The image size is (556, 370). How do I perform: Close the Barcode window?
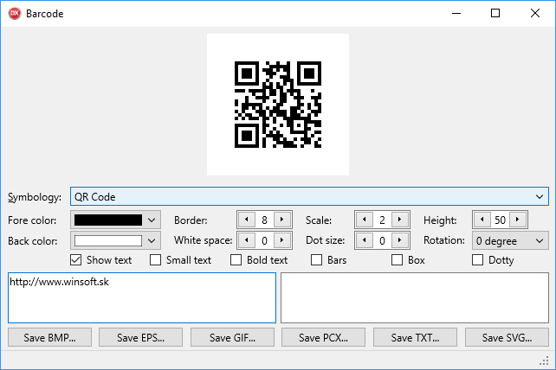535,14
